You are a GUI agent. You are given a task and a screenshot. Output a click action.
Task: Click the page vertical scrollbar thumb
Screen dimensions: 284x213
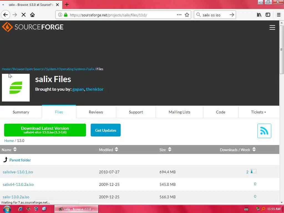pos(281,49)
